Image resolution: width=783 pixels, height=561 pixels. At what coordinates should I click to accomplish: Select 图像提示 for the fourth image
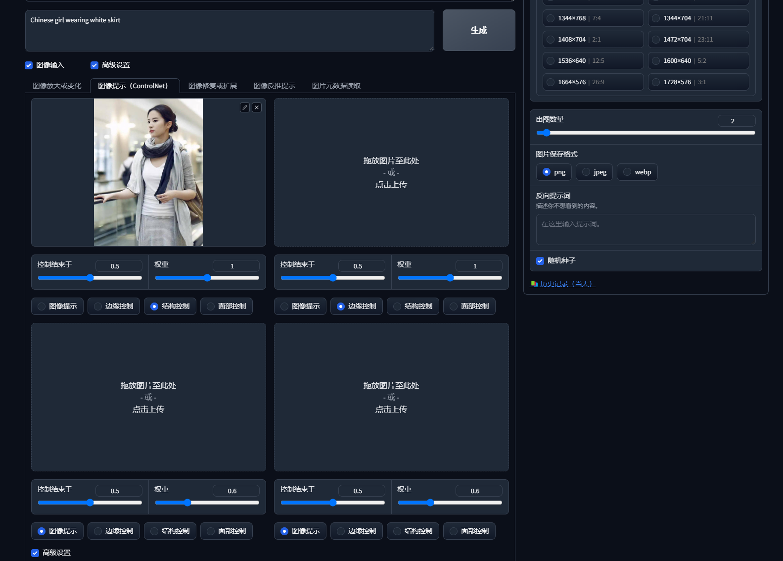pos(300,531)
